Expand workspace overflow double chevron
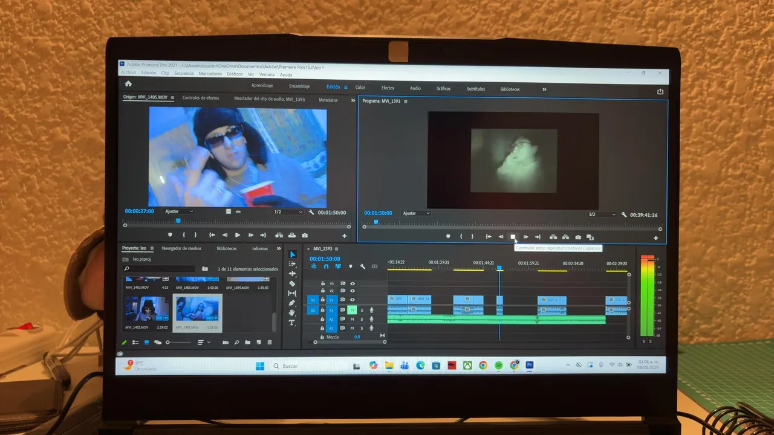 coord(544,89)
